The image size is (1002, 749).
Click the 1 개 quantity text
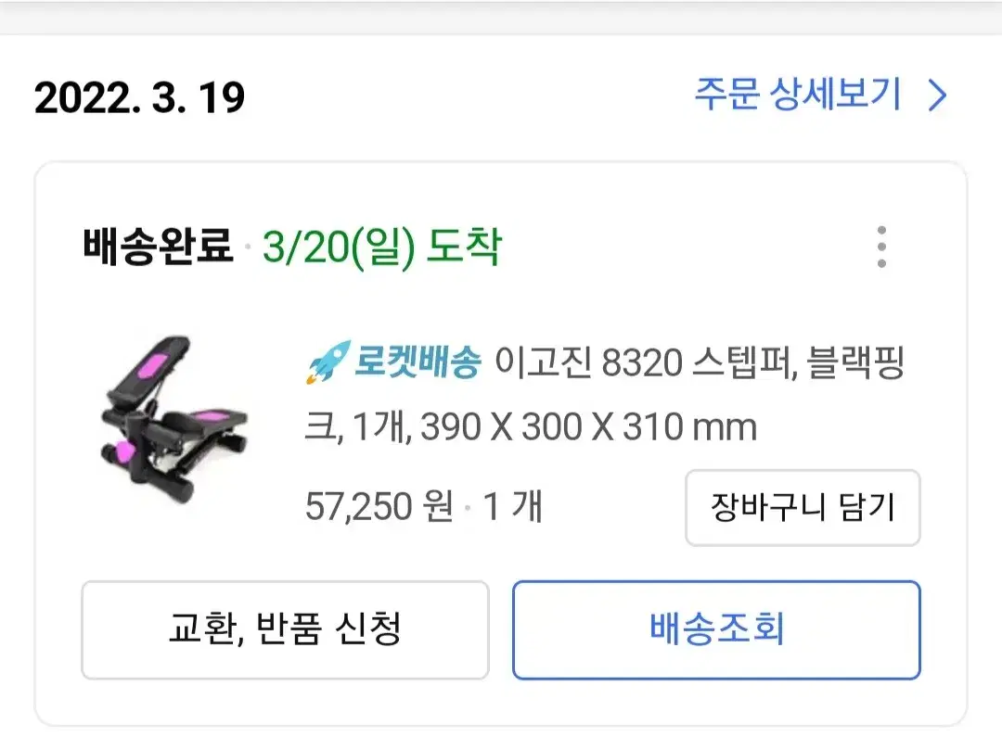tap(512, 506)
